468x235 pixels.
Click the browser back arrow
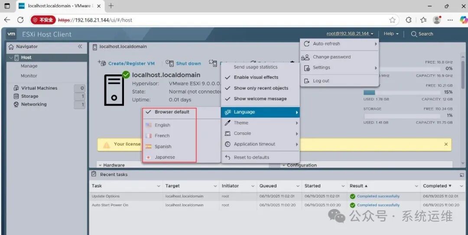point(7,20)
